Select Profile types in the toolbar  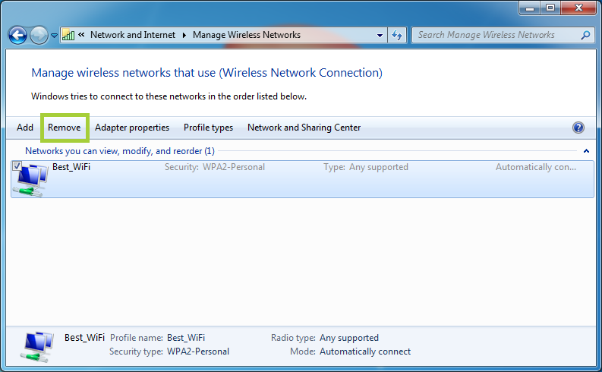click(208, 128)
